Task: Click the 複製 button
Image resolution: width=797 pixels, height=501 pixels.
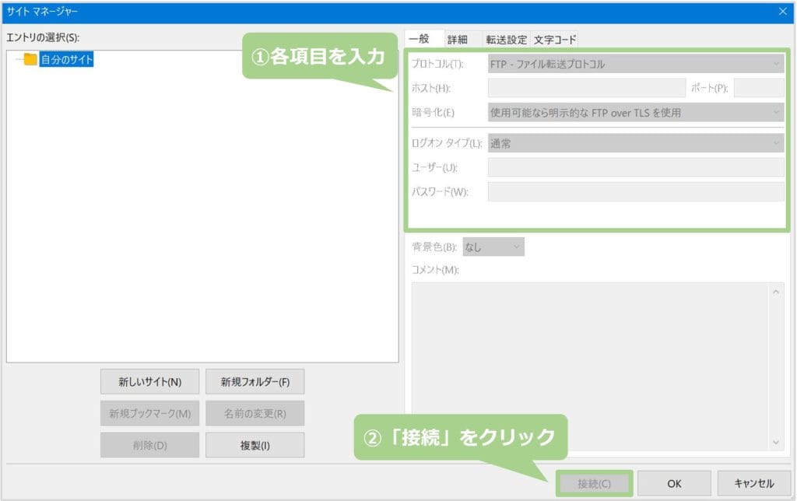Action: (255, 444)
